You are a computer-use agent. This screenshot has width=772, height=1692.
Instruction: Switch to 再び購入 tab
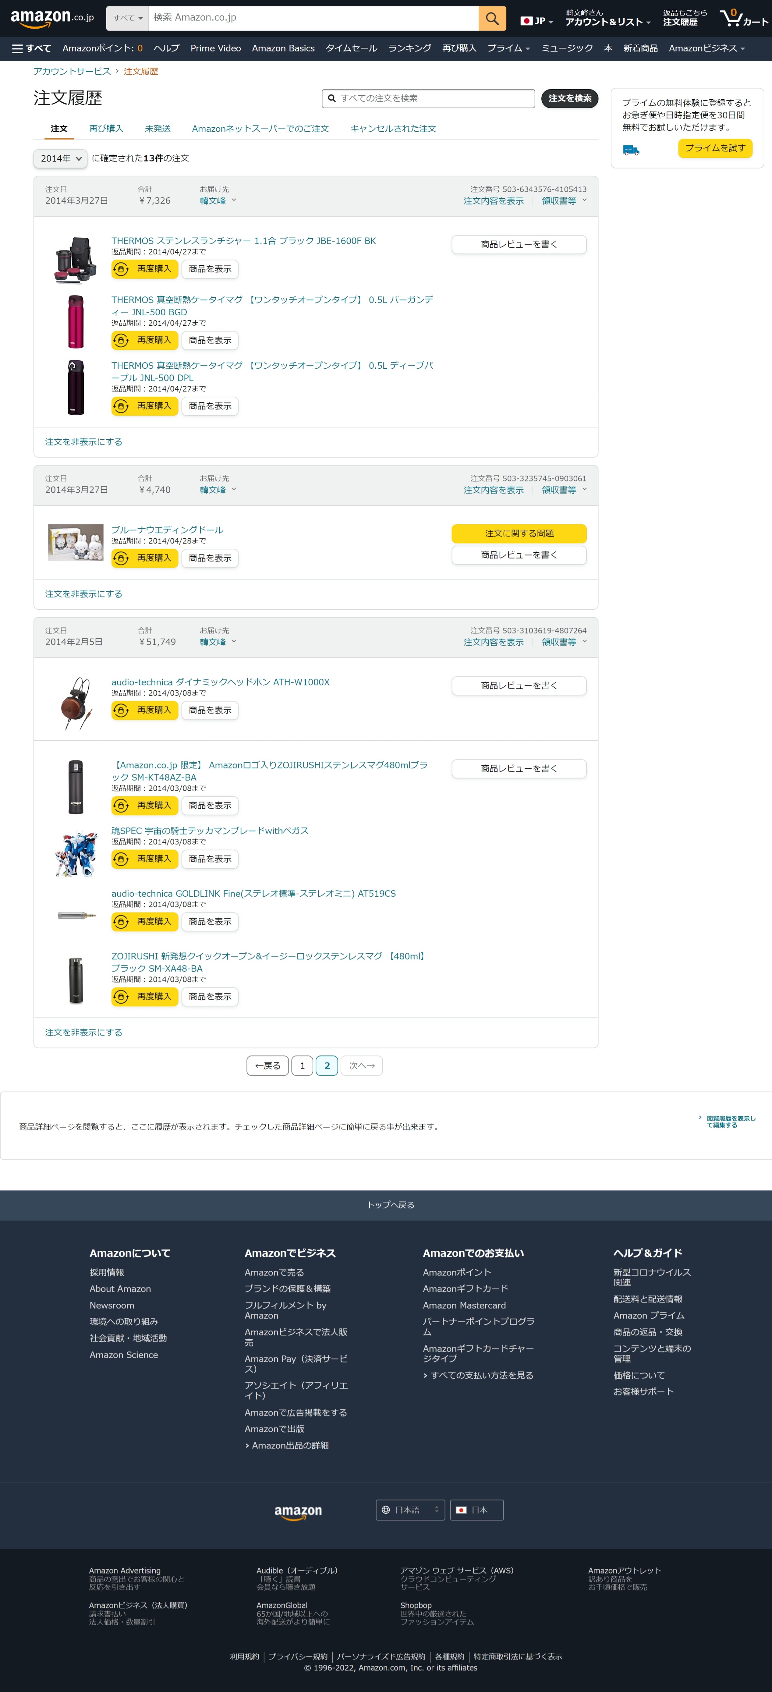pos(106,129)
